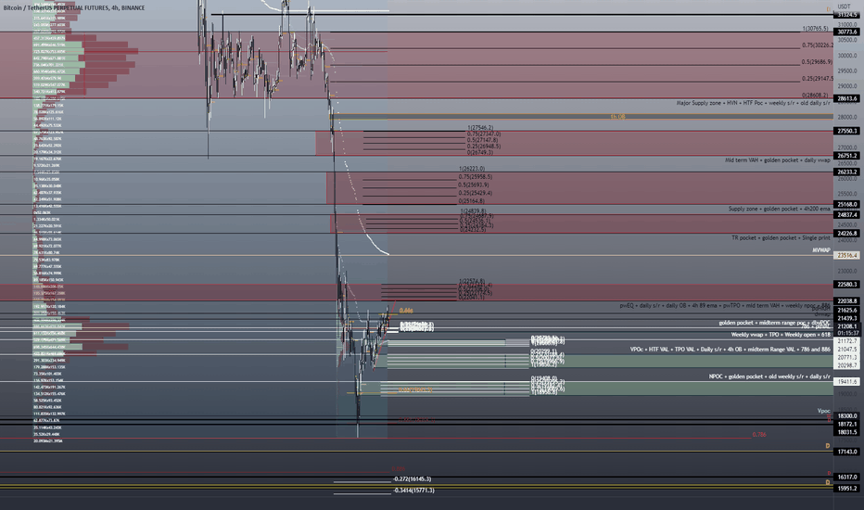
Task: Click the Vpoc label near 18300
Action: pos(823,411)
